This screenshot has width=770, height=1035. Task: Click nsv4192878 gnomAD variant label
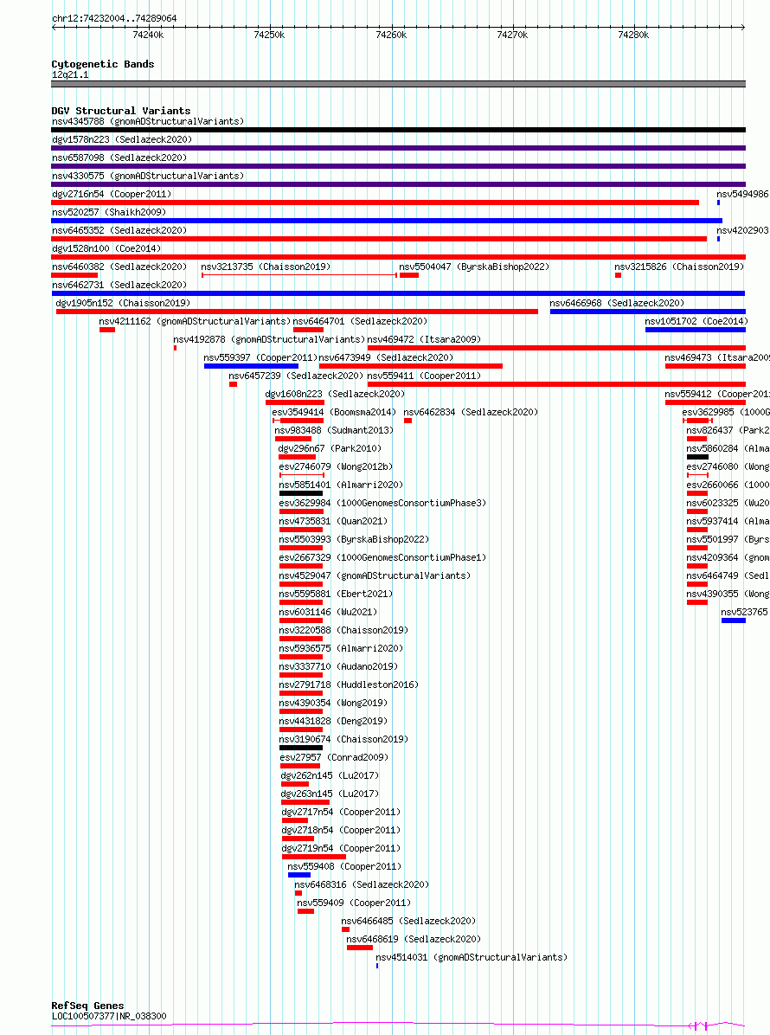tap(268, 340)
